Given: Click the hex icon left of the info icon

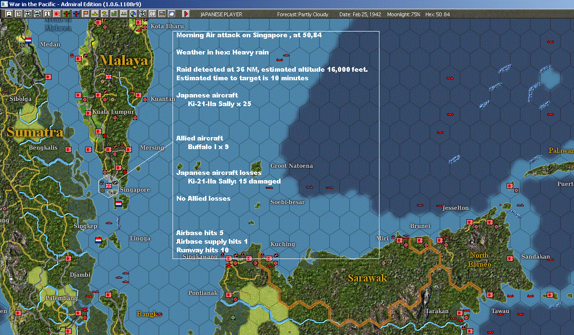Looking at the screenshot, I should (x=38, y=14).
